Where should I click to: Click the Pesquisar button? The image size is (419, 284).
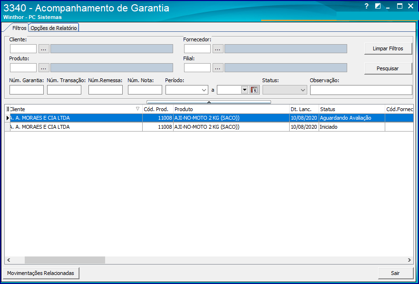(388, 68)
